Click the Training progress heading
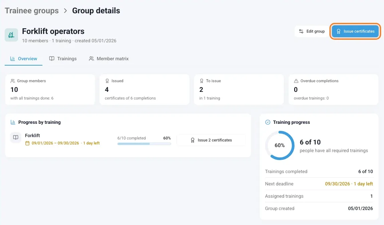Image resolution: width=384 pixels, height=225 pixels. pyautogui.click(x=292, y=122)
